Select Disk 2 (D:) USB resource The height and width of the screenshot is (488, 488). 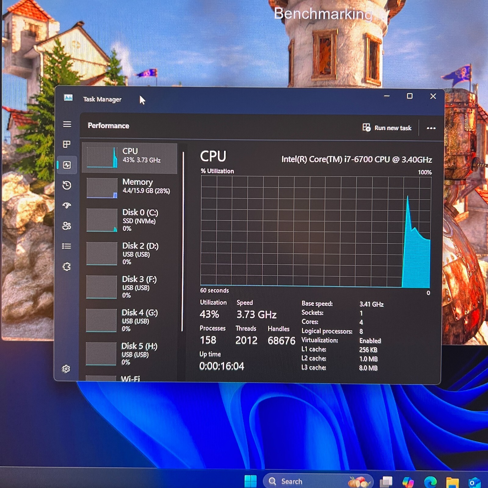click(130, 254)
